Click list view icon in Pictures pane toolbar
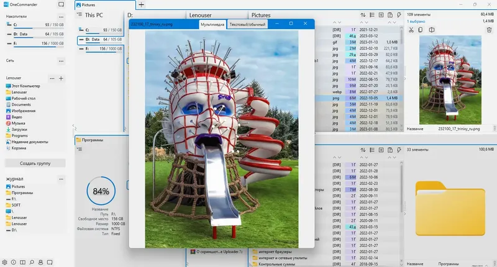 click(x=372, y=15)
